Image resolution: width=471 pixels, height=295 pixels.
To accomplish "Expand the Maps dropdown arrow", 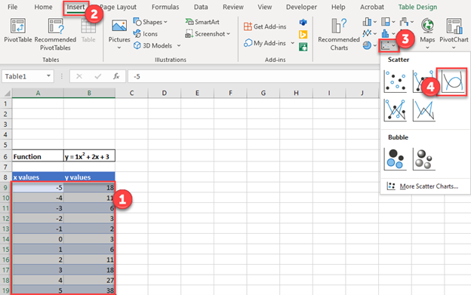I will (x=427, y=48).
